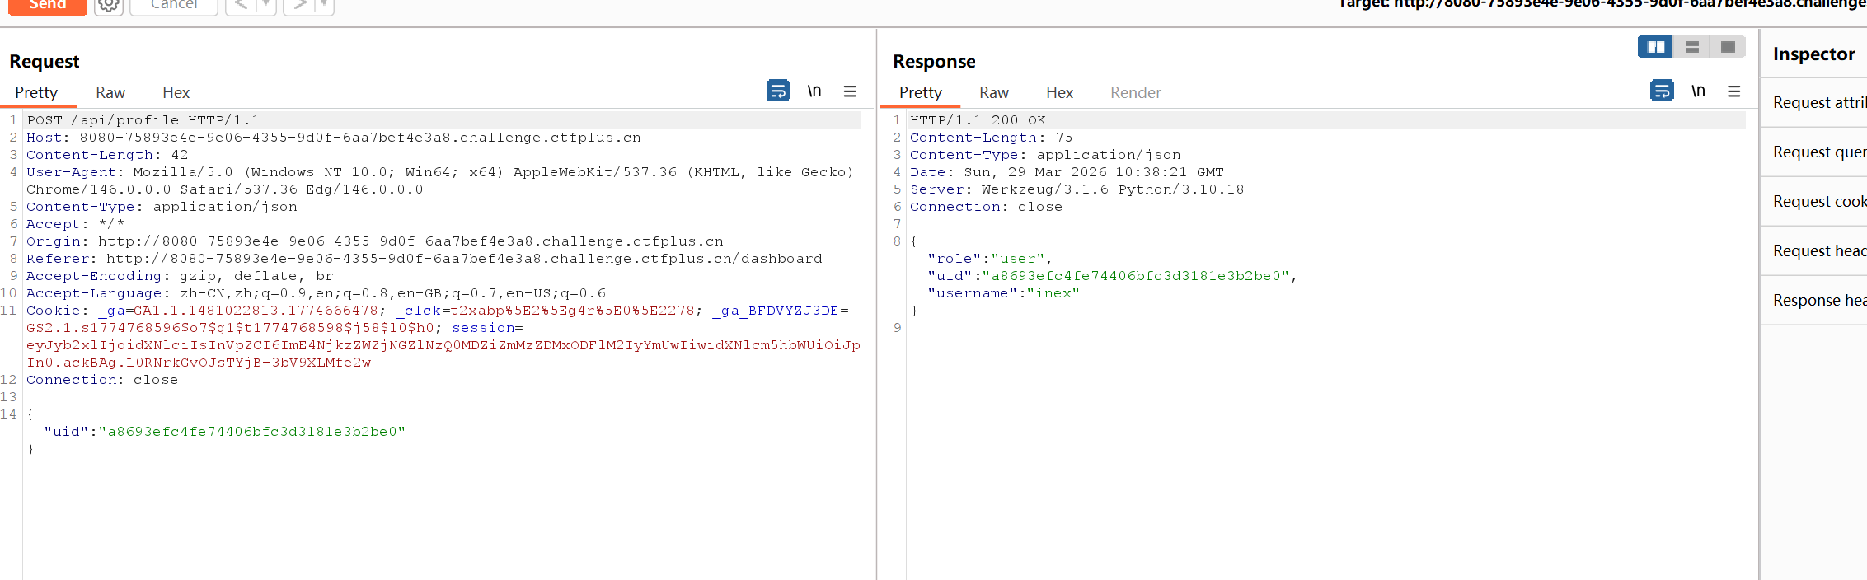The height and width of the screenshot is (580, 1867).
Task: Expand the forward history dropdown arrow
Action: (x=324, y=5)
